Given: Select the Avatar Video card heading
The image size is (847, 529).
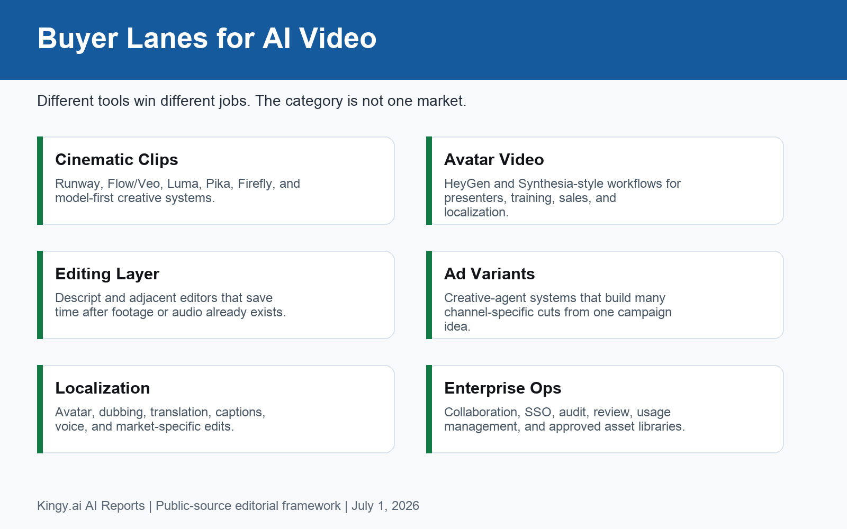Looking at the screenshot, I should (x=494, y=160).
